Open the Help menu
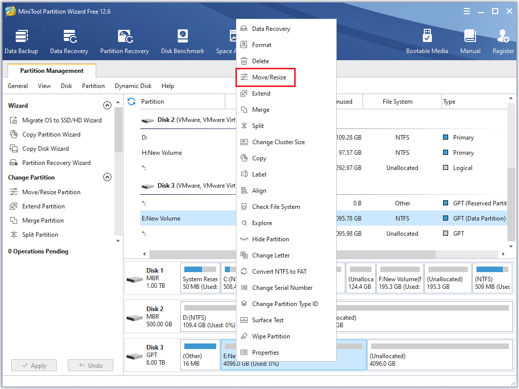The width and height of the screenshot is (519, 389). (168, 86)
